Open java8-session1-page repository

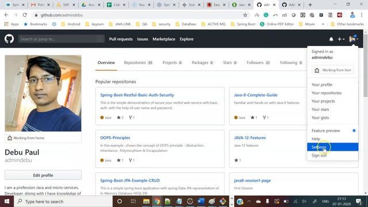[x=252, y=181]
